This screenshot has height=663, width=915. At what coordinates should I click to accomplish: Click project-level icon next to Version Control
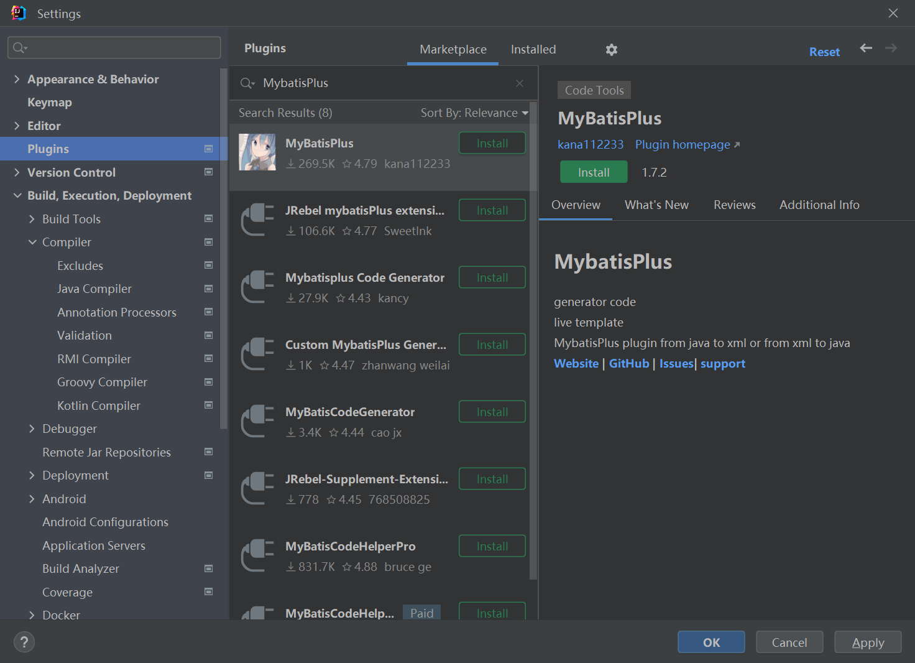[209, 172]
